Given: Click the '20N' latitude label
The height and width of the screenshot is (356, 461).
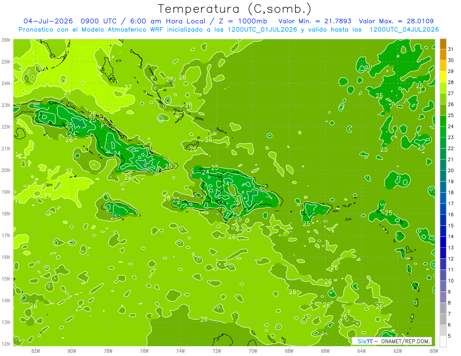Looking at the screenshot, I should coord(6,170).
